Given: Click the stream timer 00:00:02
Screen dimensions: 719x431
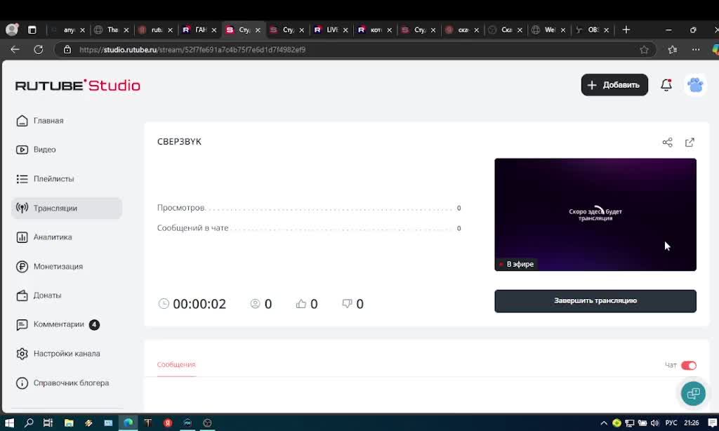Looking at the screenshot, I should 199,304.
